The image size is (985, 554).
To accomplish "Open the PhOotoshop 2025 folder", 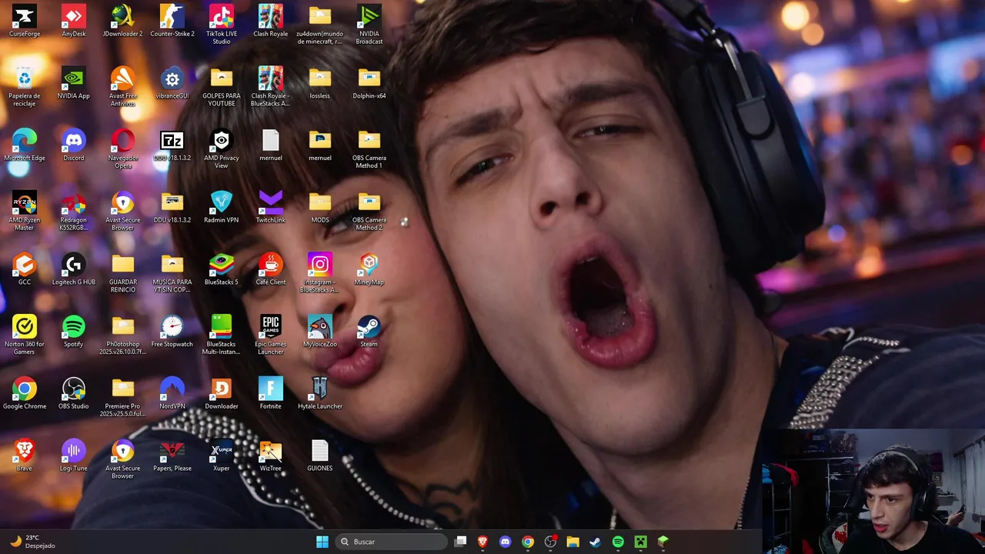I will click(x=123, y=335).
